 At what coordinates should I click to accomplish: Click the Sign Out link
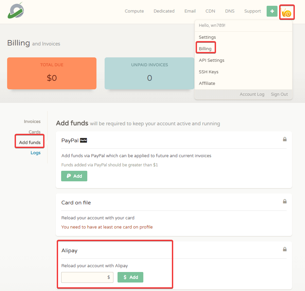tap(279, 94)
